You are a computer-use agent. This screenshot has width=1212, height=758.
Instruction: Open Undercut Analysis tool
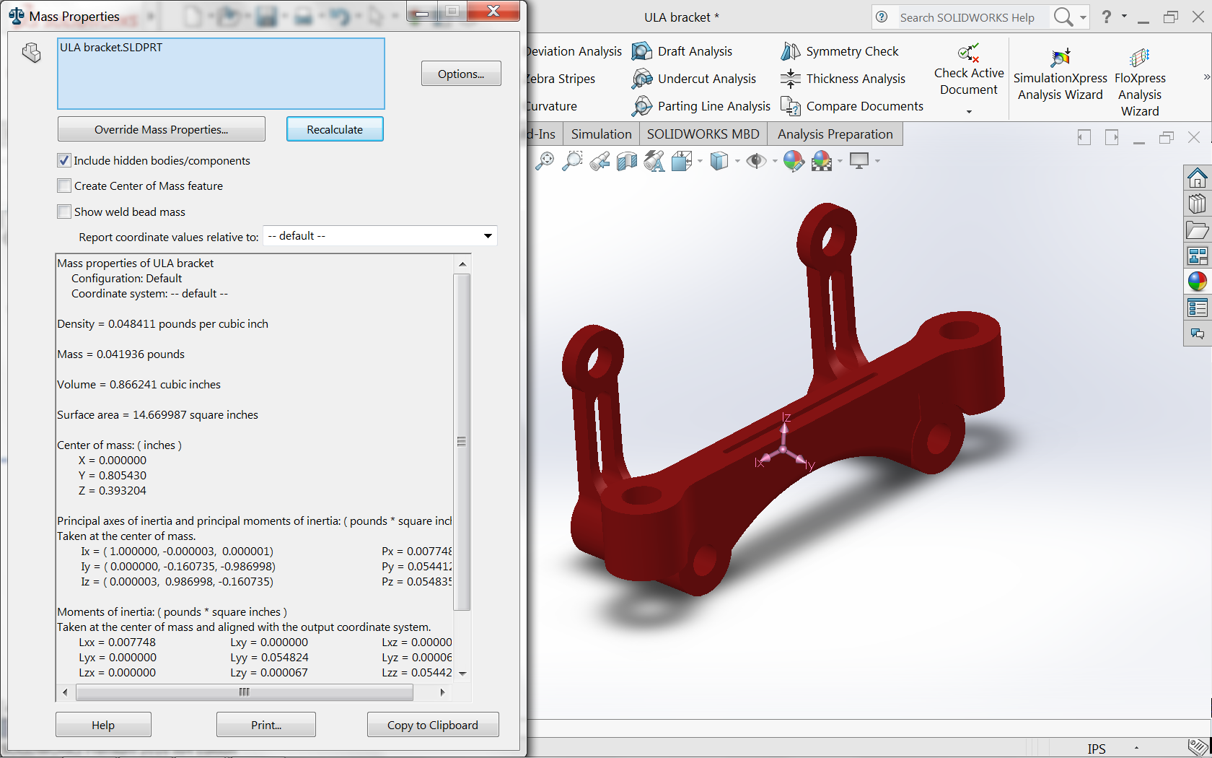[694, 79]
